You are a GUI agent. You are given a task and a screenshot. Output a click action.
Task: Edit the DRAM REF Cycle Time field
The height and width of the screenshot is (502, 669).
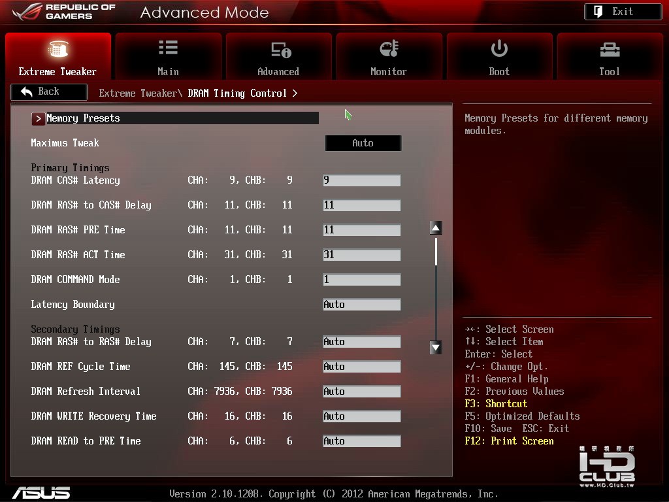pyautogui.click(x=362, y=366)
